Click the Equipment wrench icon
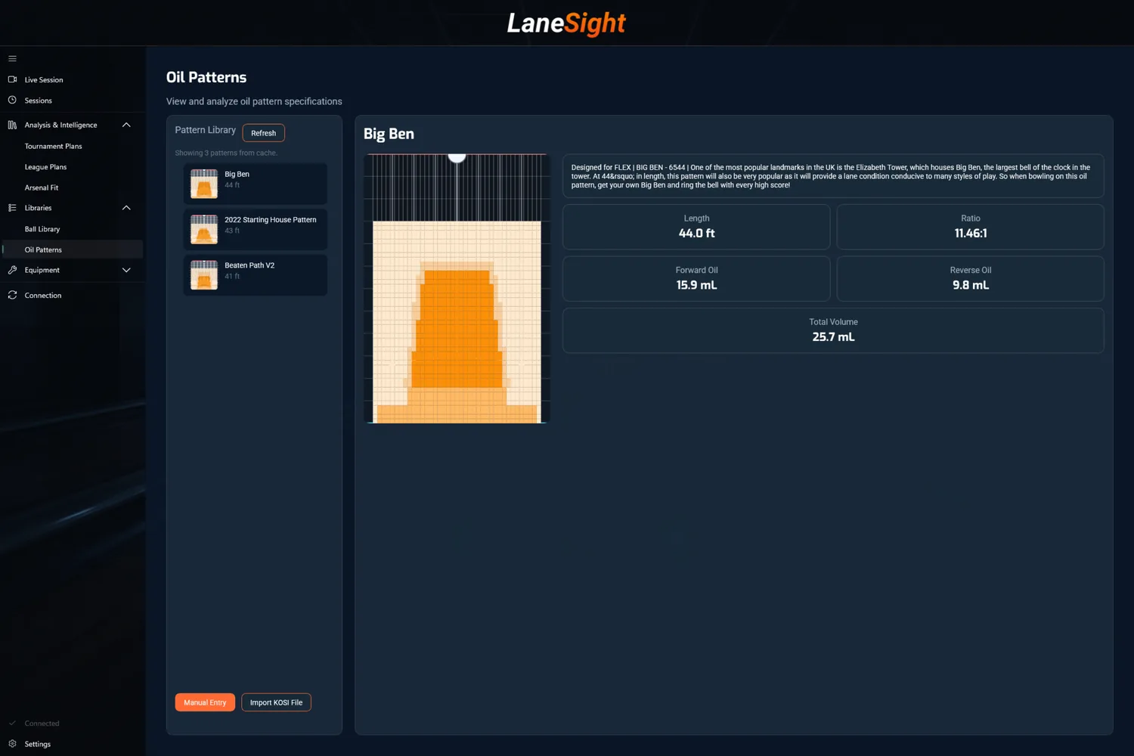The width and height of the screenshot is (1134, 756). click(x=12, y=270)
